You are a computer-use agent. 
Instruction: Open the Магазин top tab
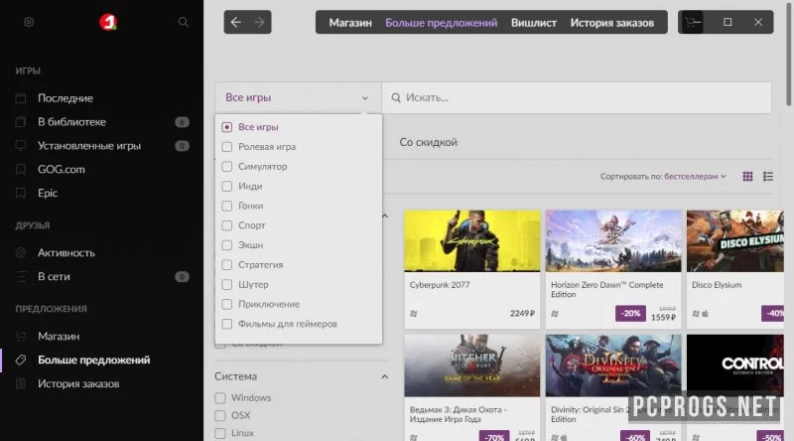click(x=350, y=23)
